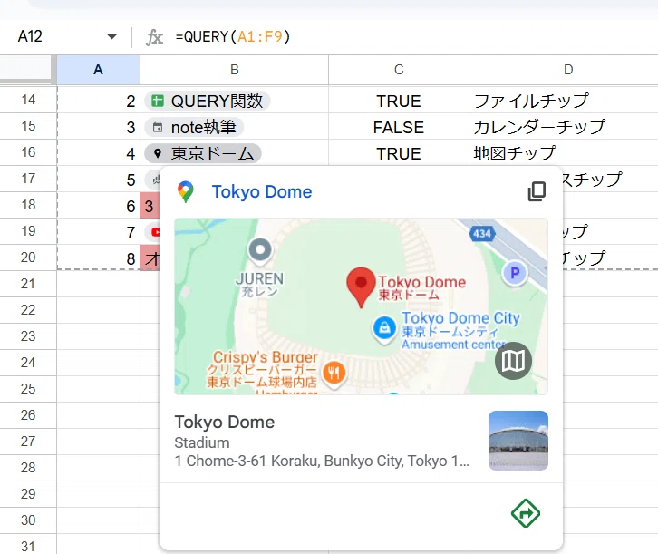Click red Tokyo Dome map pin
658x554 pixels.
[x=361, y=287]
